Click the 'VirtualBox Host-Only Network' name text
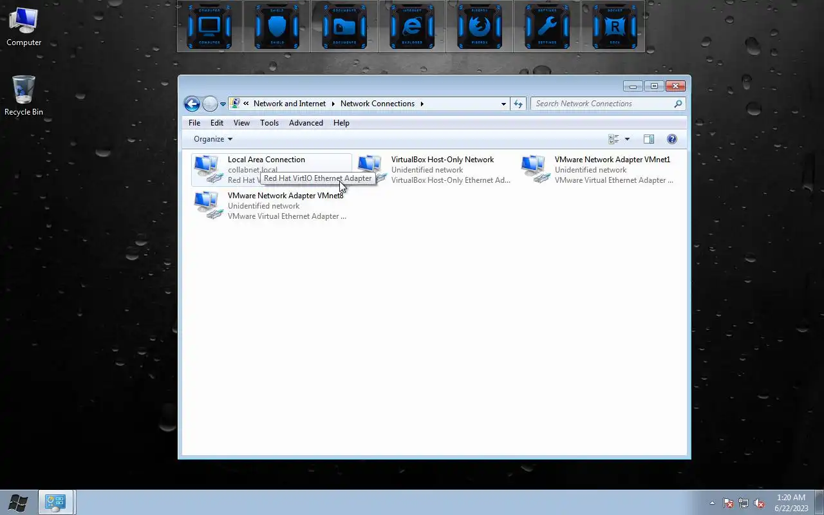Viewport: 824px width, 515px height. (442, 160)
